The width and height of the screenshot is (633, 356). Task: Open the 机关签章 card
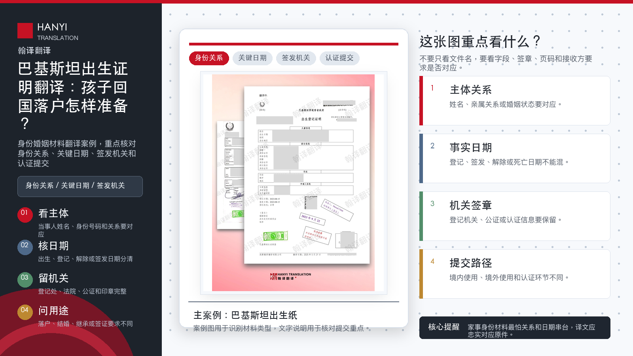point(515,216)
